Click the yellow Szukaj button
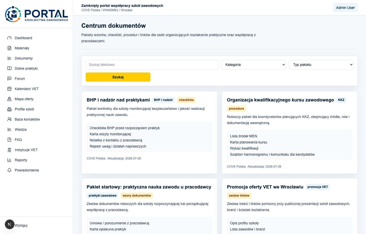 [118, 77]
